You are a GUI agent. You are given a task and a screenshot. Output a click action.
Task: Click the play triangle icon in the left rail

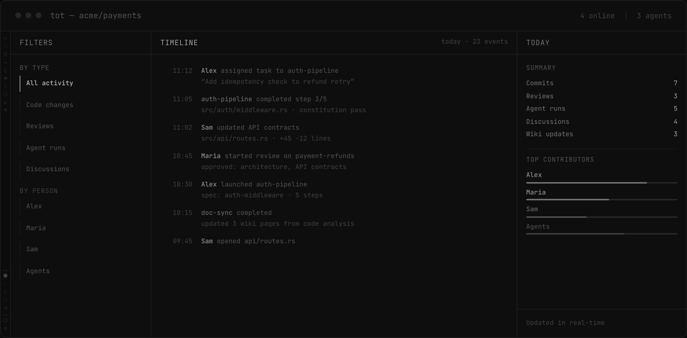tap(5, 86)
